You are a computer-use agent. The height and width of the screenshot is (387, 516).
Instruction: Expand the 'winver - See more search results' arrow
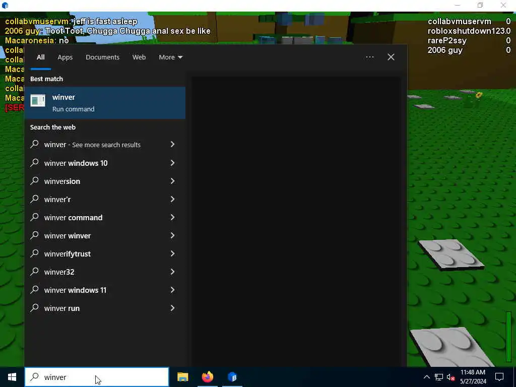pos(172,144)
